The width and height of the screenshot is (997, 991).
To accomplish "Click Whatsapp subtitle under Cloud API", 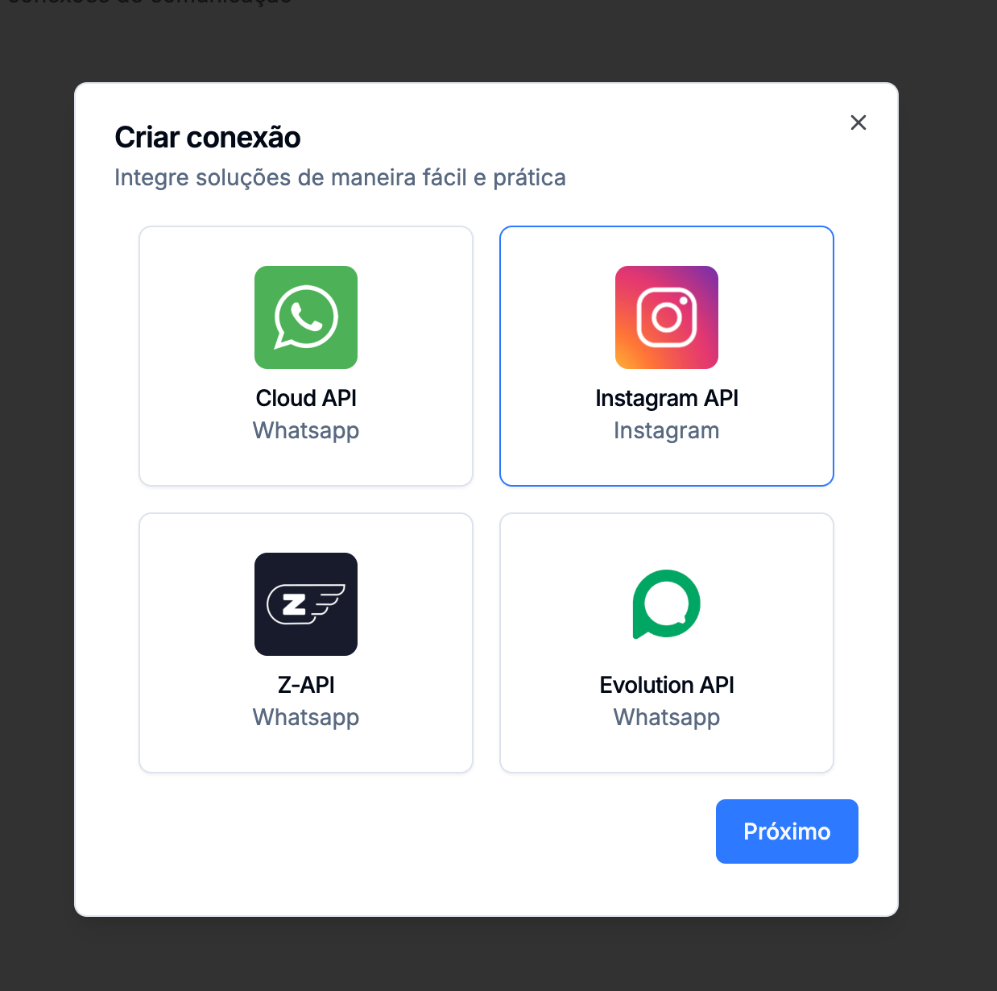I will (x=306, y=430).
